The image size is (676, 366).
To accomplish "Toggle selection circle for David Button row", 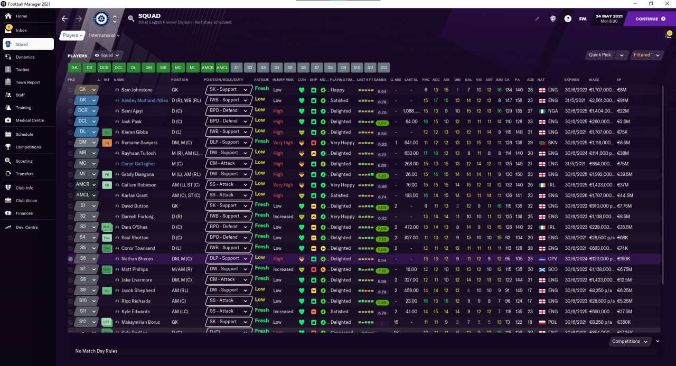I will click(71, 206).
